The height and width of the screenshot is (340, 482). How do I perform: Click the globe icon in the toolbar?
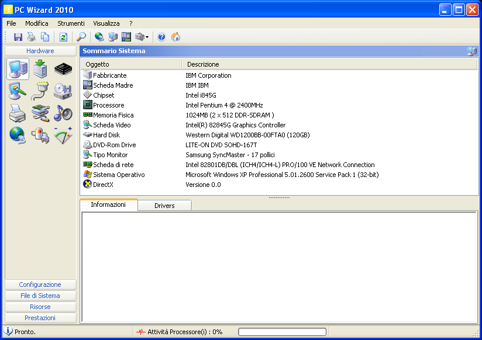(99, 37)
